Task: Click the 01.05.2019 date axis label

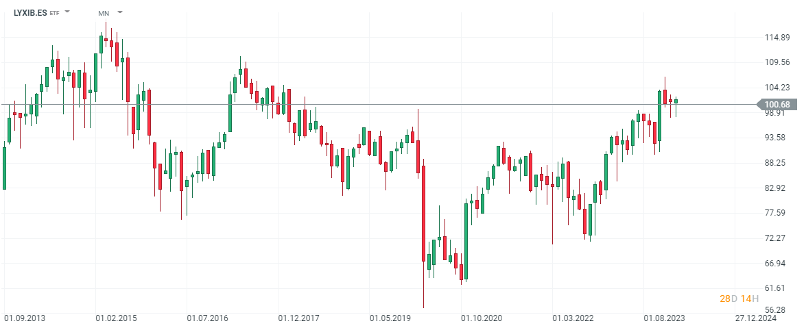Action: click(390, 318)
